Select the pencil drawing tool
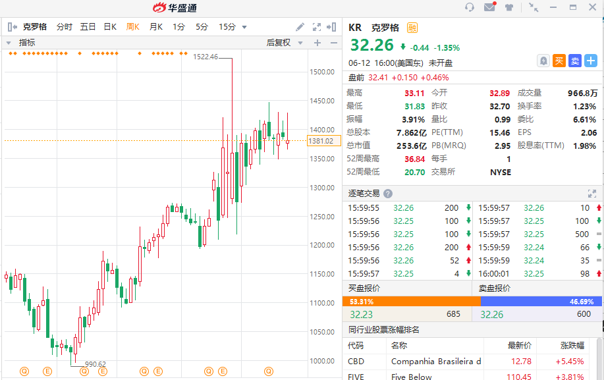The width and height of the screenshot is (604, 380). pyautogui.click(x=300, y=27)
